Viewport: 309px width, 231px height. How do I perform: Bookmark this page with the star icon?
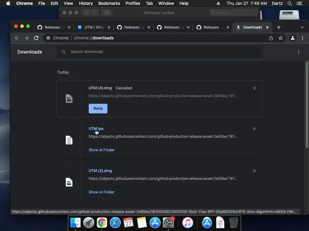281,38
